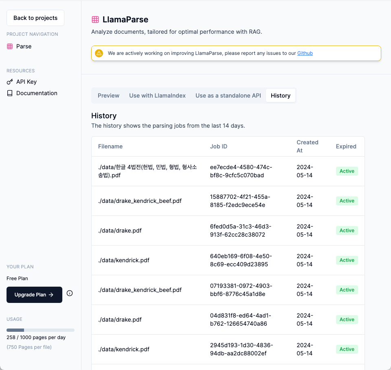Click filename in row with job 07193381
The image size is (391, 370).
click(x=140, y=290)
